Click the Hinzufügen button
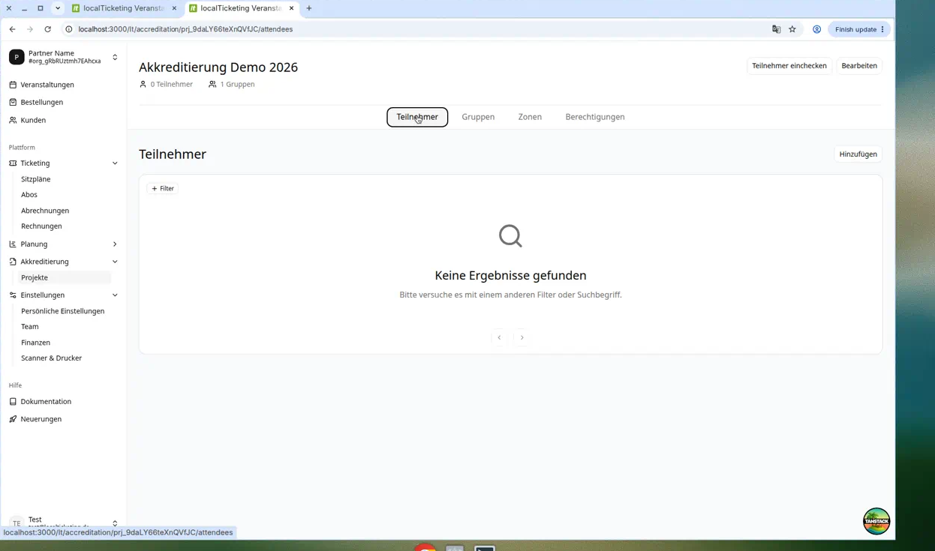This screenshot has height=551, width=935. [858, 154]
